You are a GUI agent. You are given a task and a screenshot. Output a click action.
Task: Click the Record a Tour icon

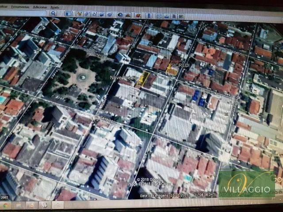pos(110,15)
